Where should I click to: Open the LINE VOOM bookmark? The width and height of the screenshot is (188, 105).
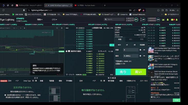tap(18, 14)
